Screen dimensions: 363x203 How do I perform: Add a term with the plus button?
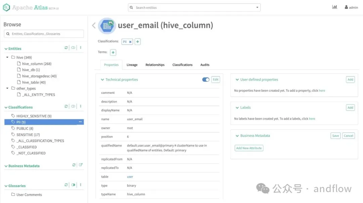tap(113, 52)
